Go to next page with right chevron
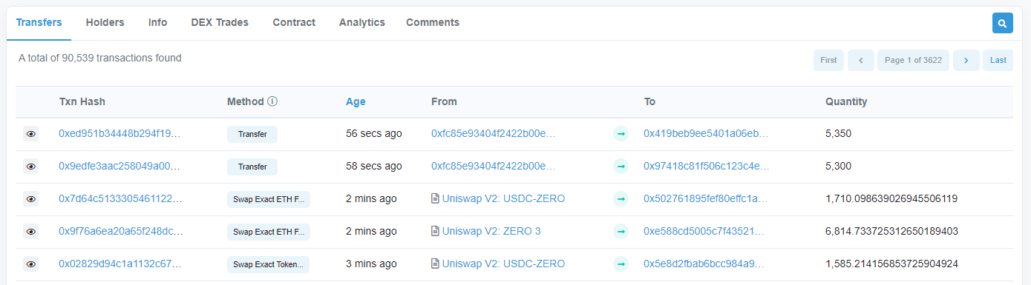This screenshot has width=1031, height=285. tap(966, 61)
